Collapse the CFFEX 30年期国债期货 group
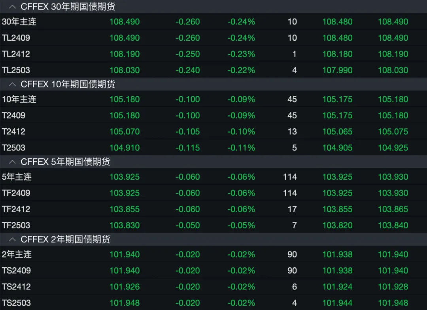The image size is (427, 310). pos(12,7)
